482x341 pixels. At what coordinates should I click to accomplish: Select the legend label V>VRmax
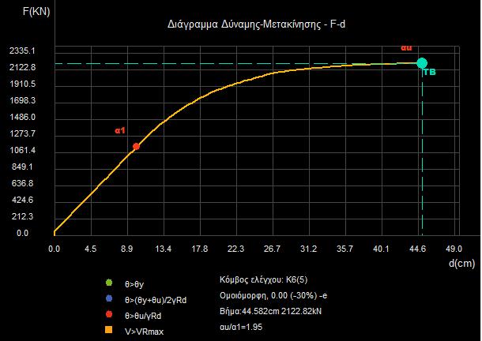(x=144, y=332)
